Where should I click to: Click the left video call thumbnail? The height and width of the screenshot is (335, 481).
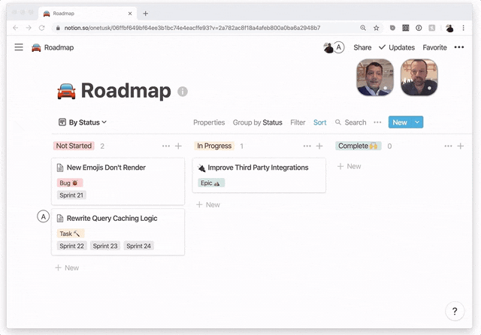pyautogui.click(x=375, y=77)
